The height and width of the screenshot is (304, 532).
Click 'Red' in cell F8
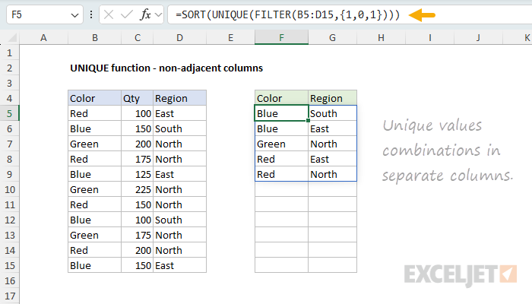point(282,159)
